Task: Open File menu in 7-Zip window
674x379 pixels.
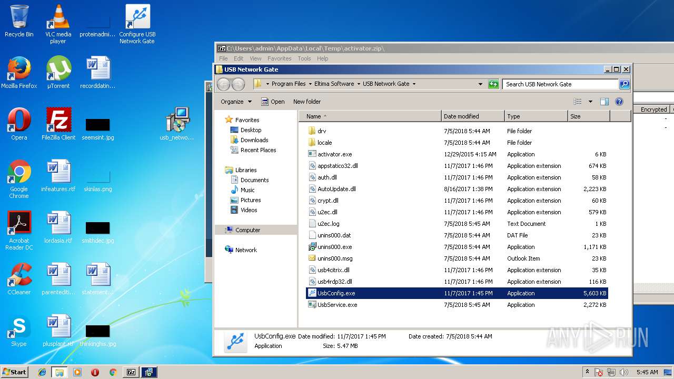Action: 223,58
